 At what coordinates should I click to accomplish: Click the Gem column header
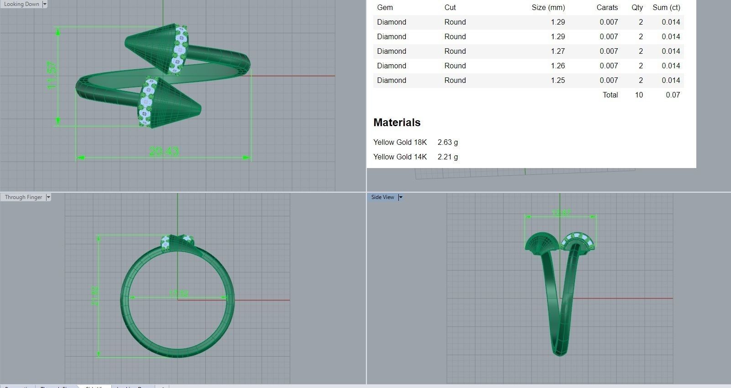tap(385, 7)
